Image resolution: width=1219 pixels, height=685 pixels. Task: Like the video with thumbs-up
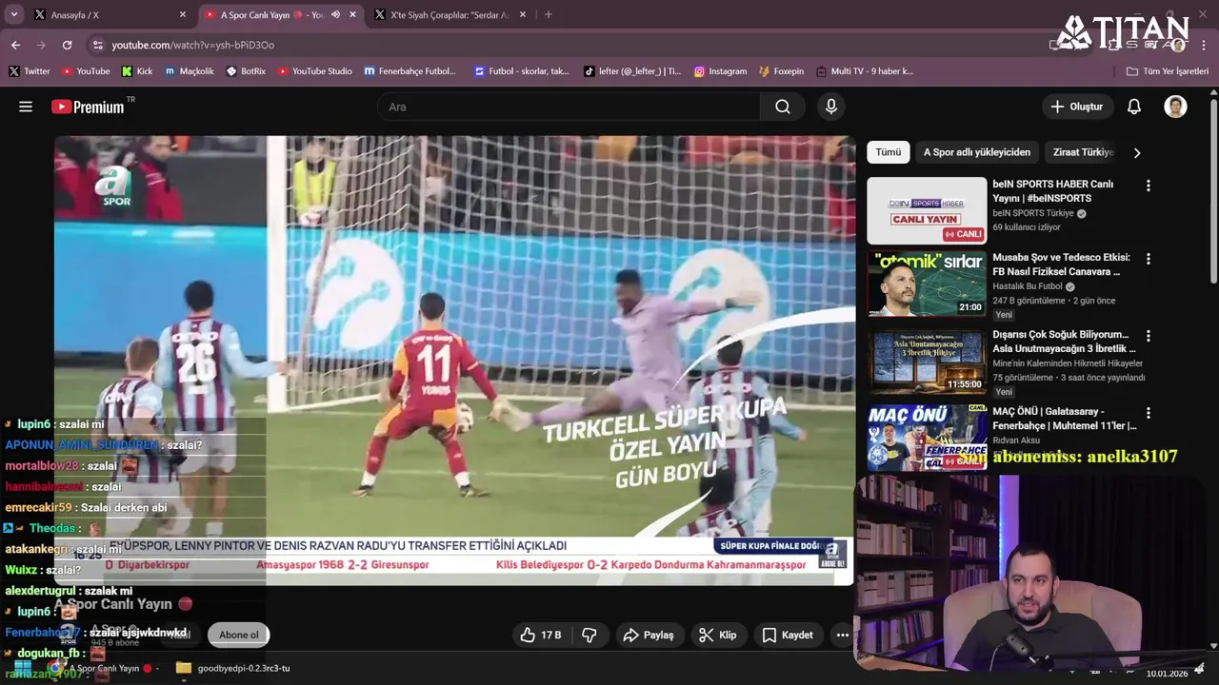540,635
